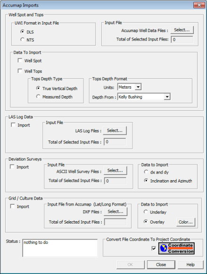Tick the Well Tops checkbox
This screenshot has height=274, width=207.
click(20, 71)
